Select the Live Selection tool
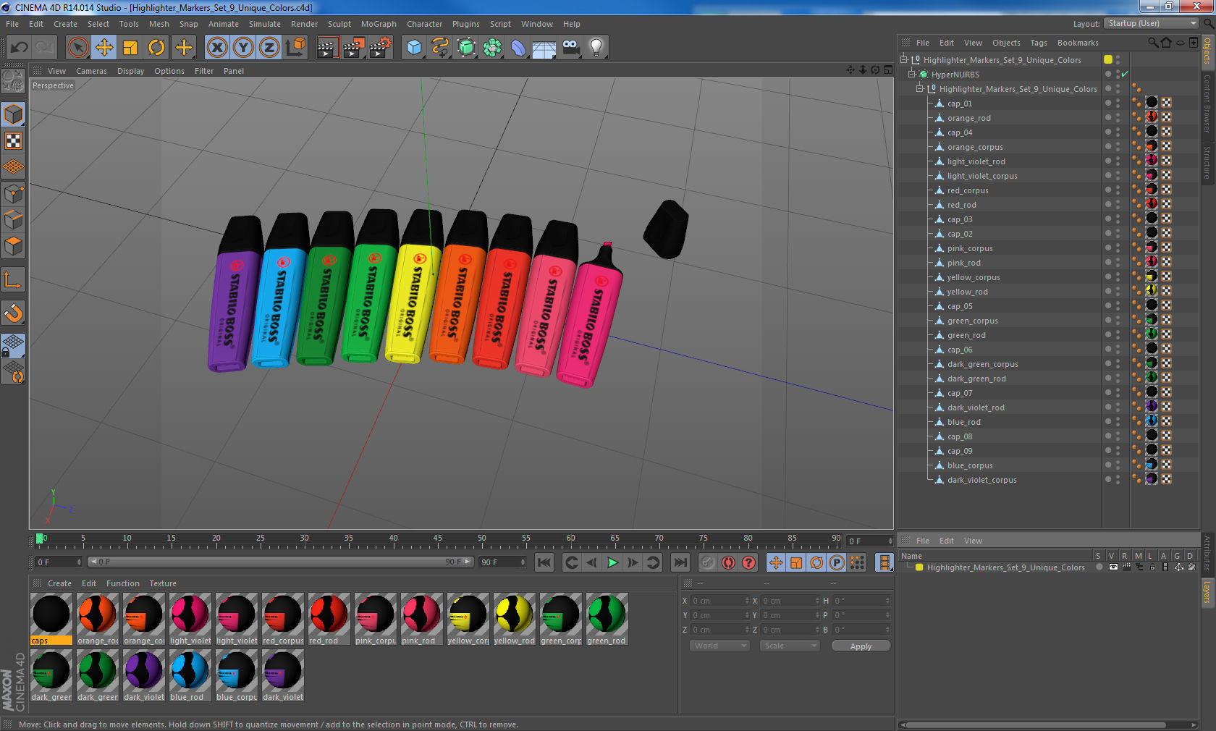Image resolution: width=1216 pixels, height=731 pixels. (77, 48)
